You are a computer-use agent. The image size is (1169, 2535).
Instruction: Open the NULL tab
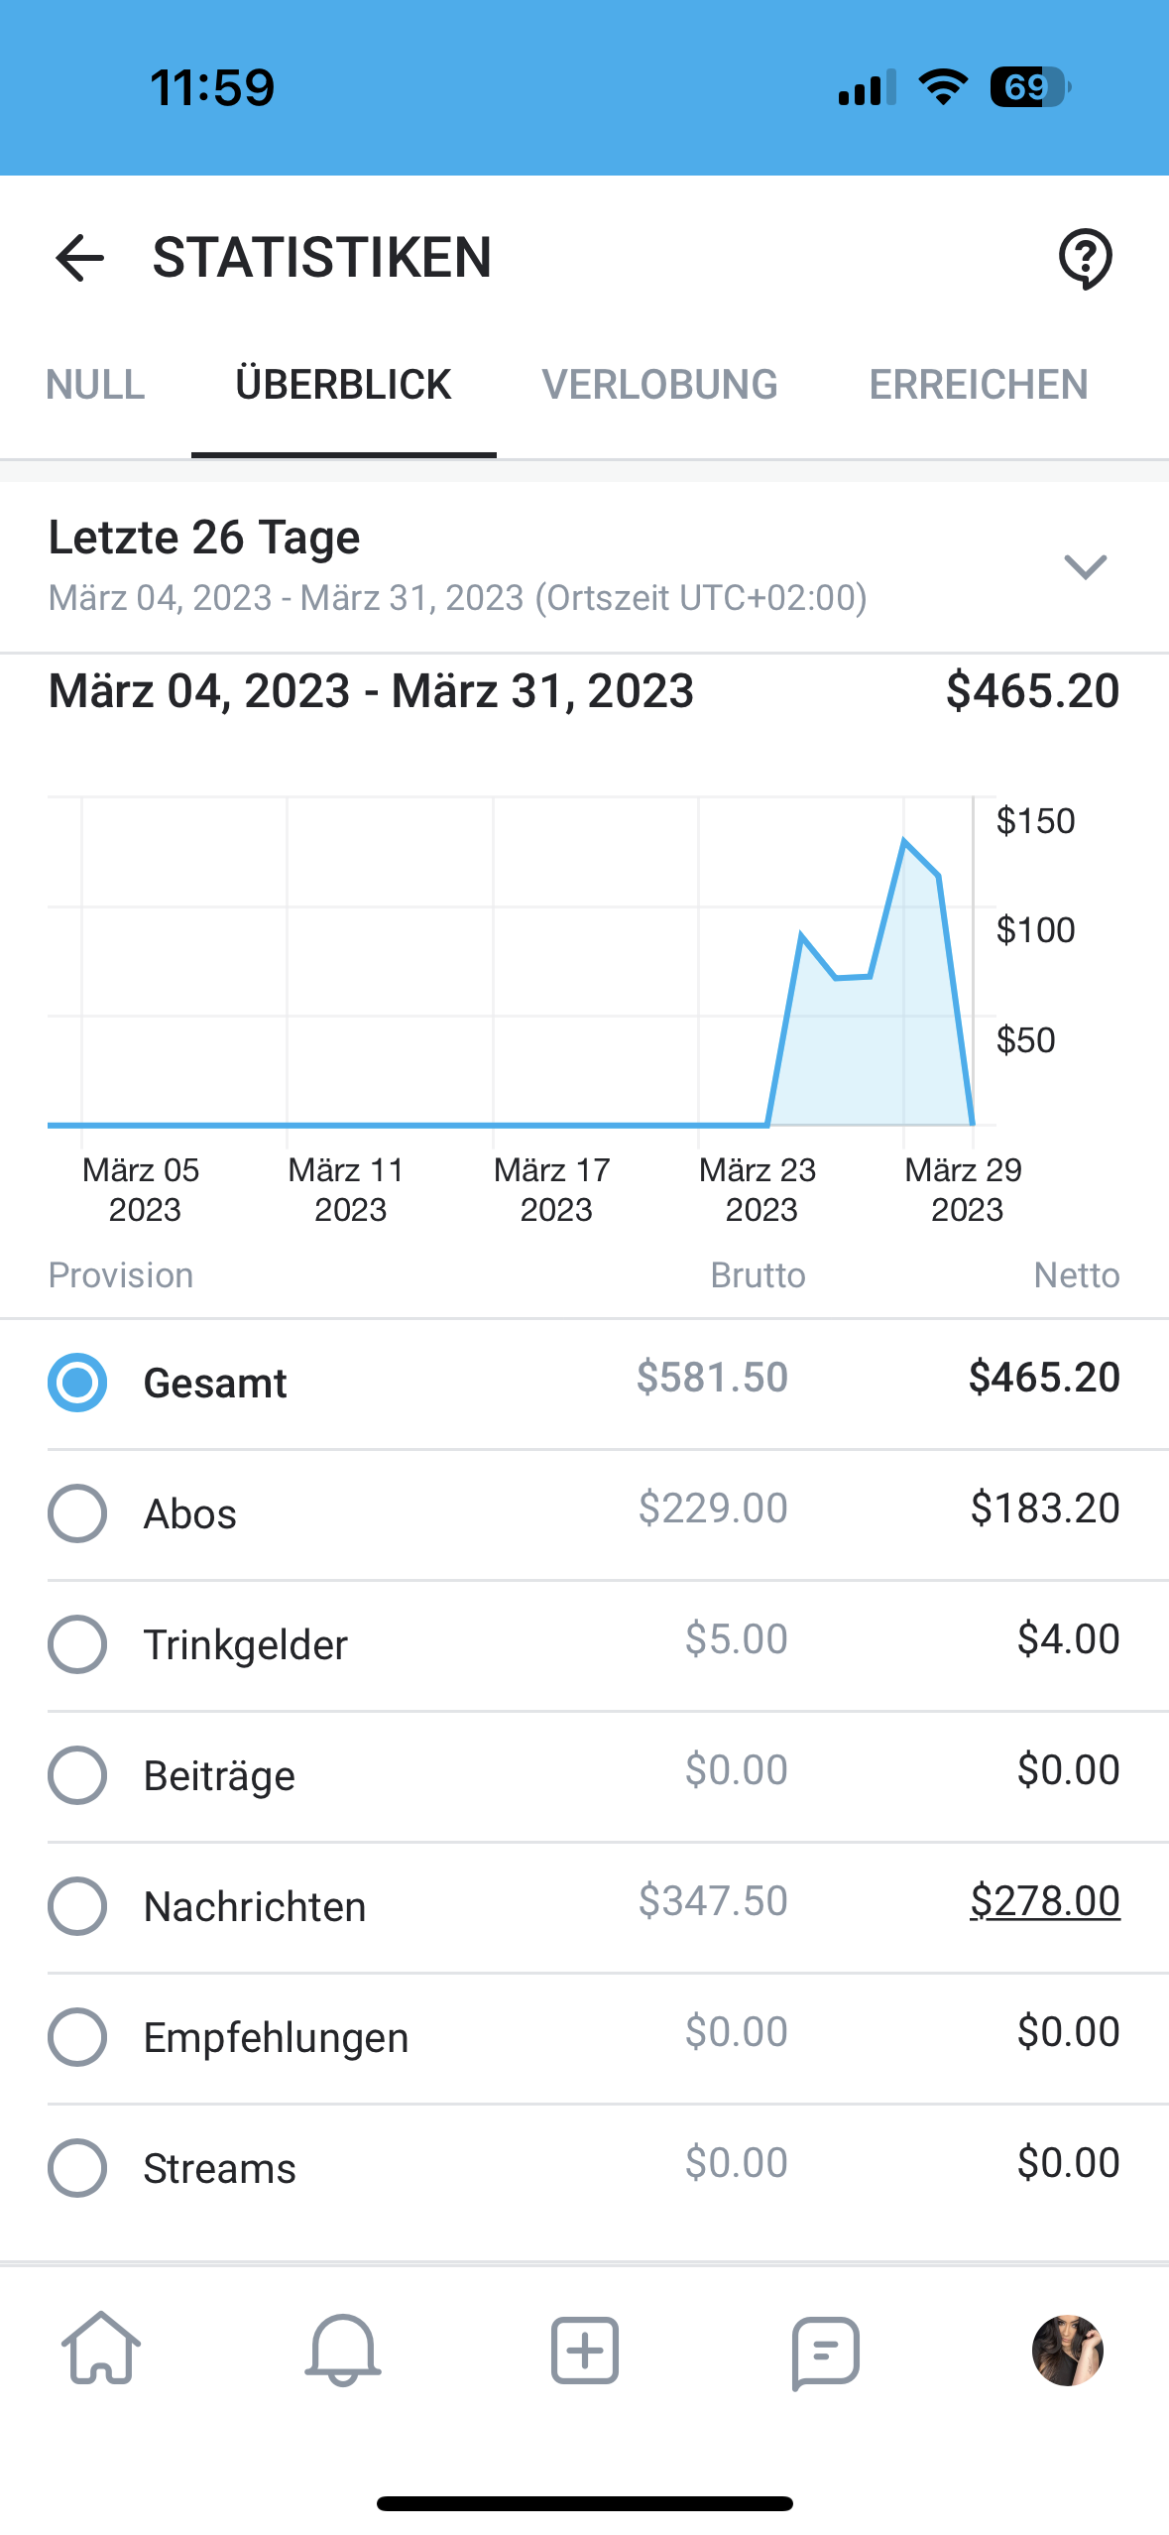tap(95, 385)
